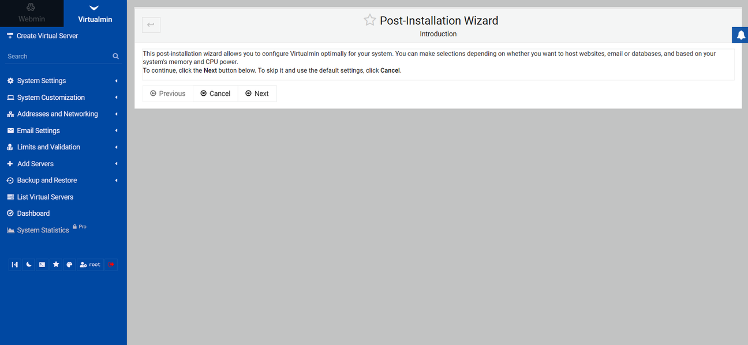Click the search magnifier icon

click(116, 57)
